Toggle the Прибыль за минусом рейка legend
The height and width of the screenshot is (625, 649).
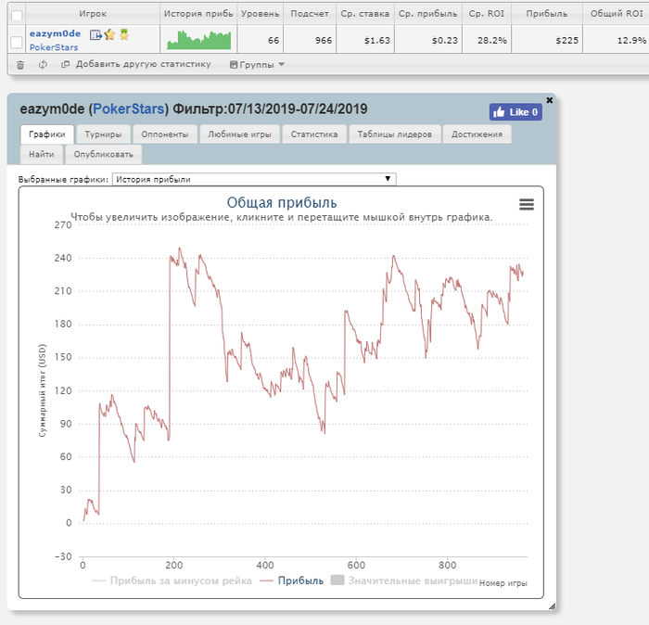[172, 580]
